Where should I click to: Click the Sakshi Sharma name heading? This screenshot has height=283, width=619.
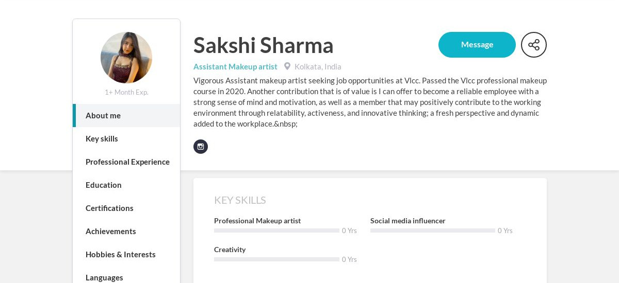coord(264,45)
